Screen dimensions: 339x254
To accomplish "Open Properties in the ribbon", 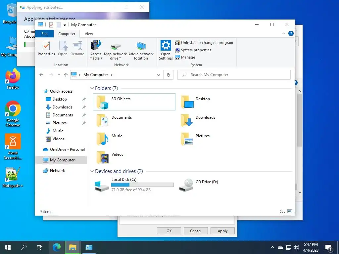I will pos(46,48).
